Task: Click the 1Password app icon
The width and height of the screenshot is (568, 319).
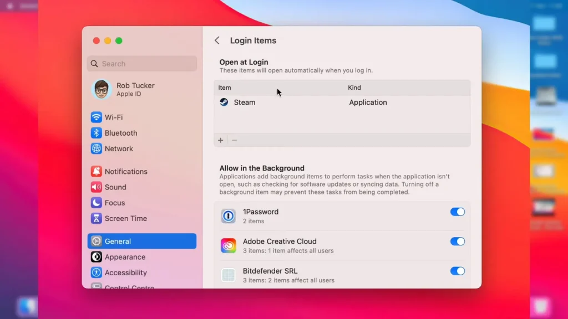Action: [228, 216]
